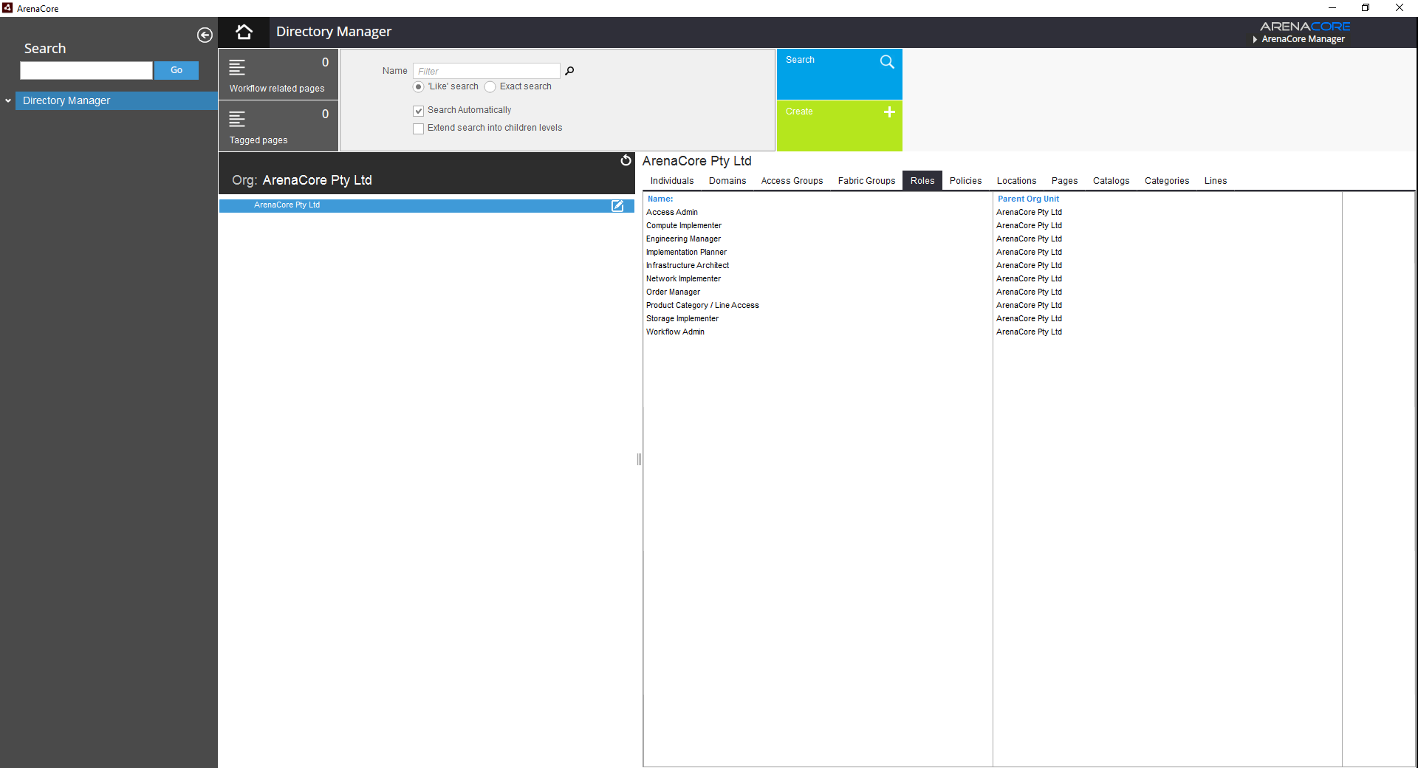Select Directory Manager in sidebar
Image resolution: width=1418 pixels, height=768 pixels.
point(116,100)
